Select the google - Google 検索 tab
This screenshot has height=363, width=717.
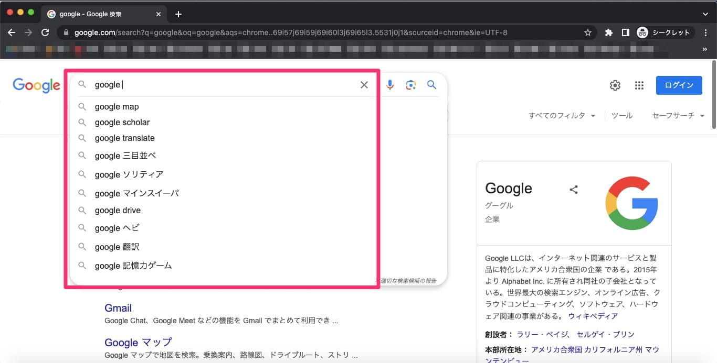click(104, 14)
